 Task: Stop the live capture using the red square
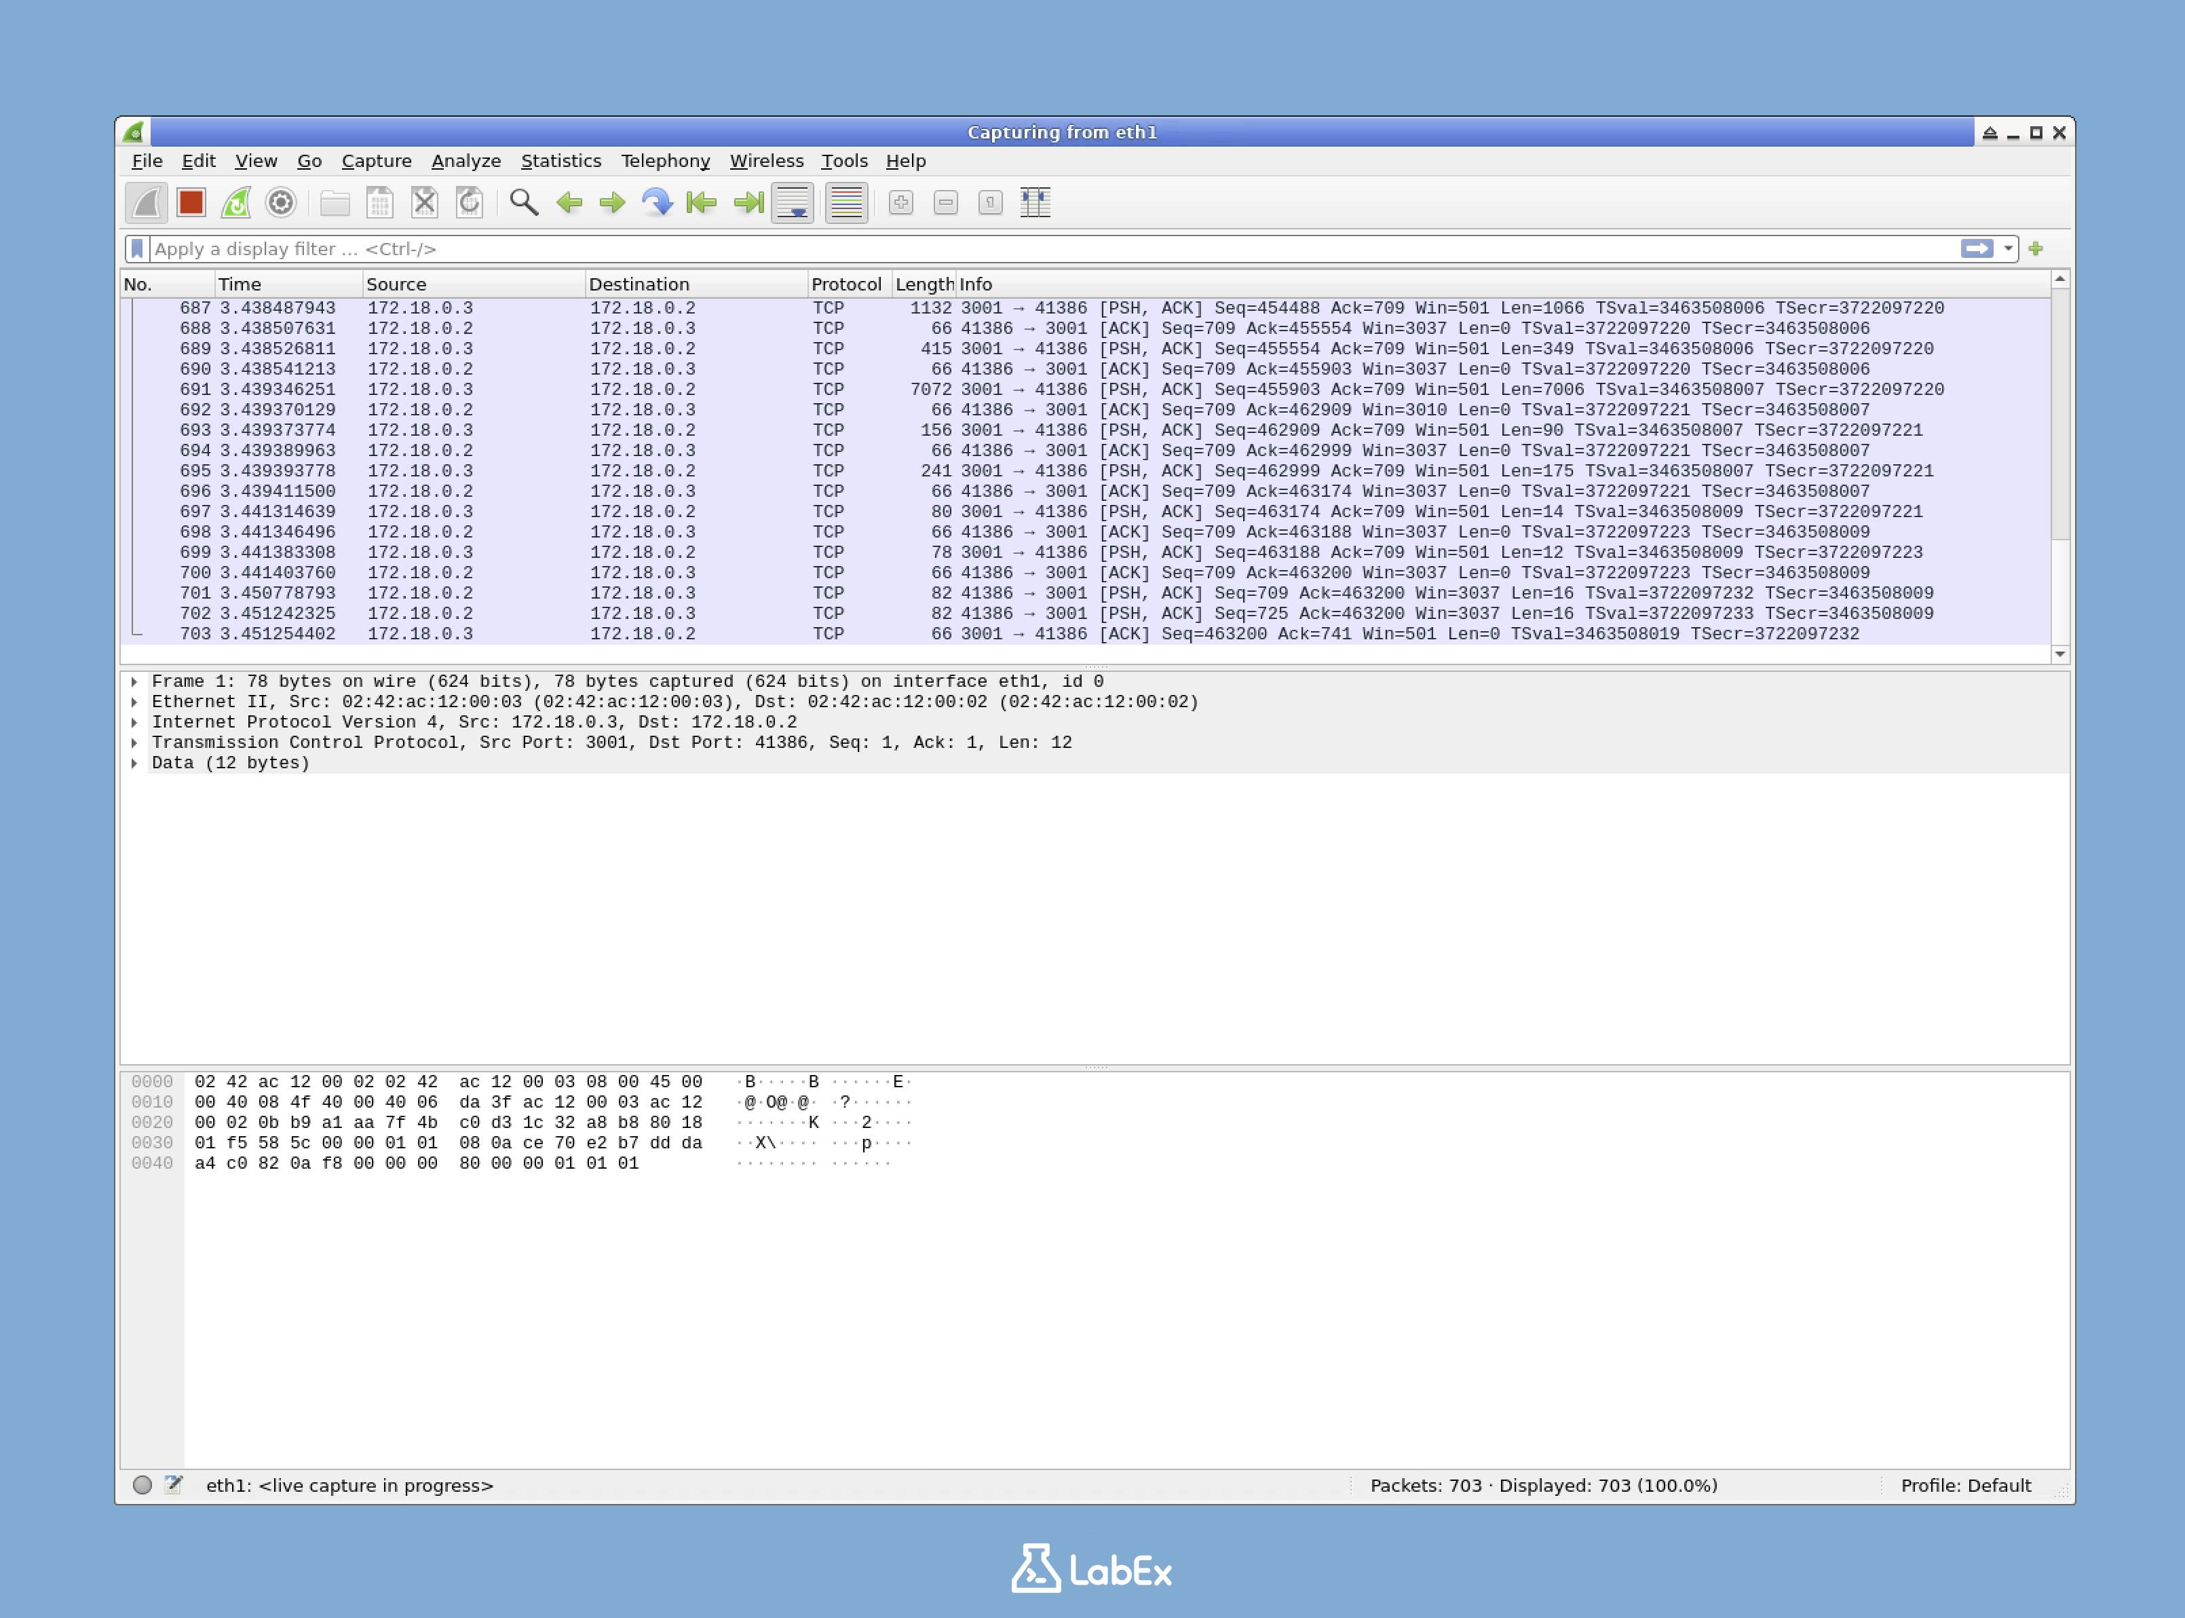click(191, 202)
